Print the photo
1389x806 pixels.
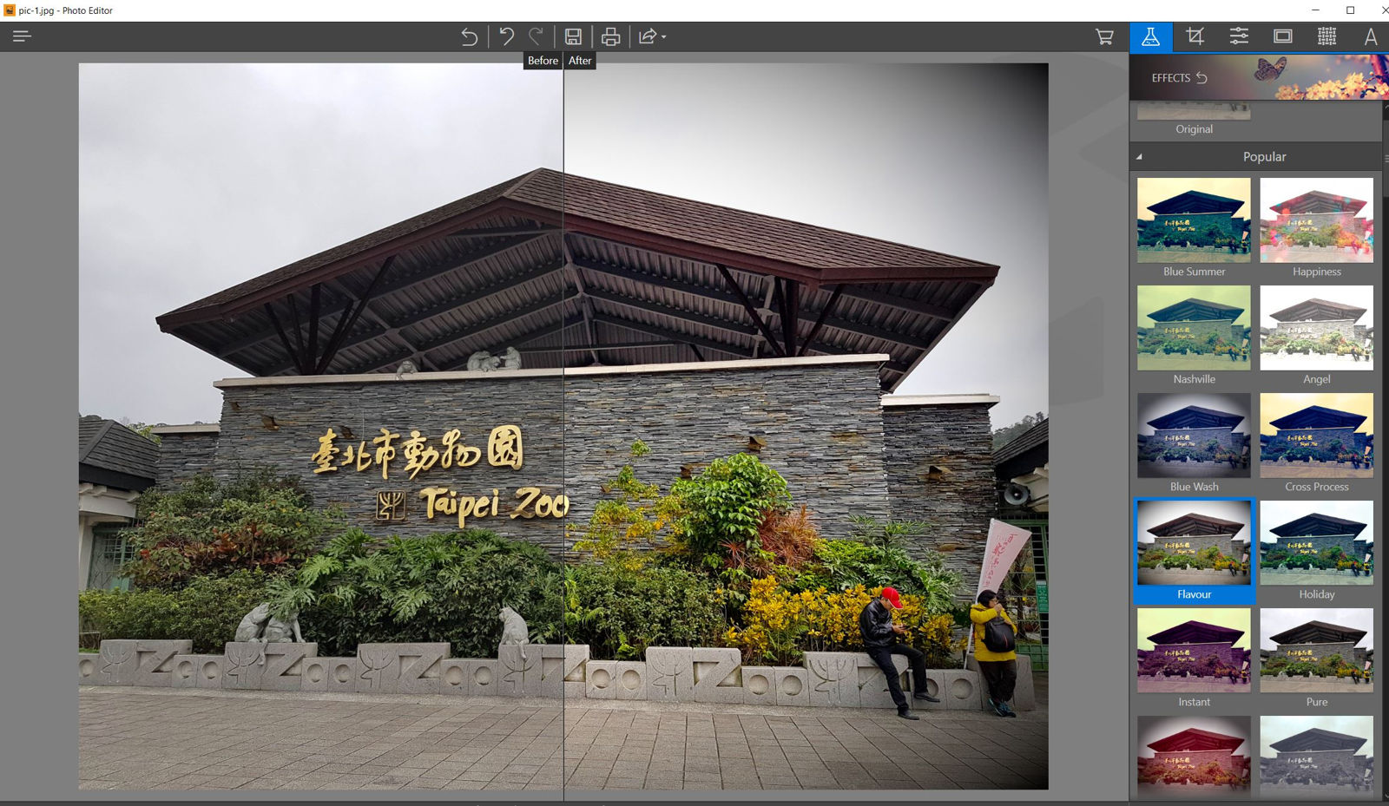click(610, 36)
